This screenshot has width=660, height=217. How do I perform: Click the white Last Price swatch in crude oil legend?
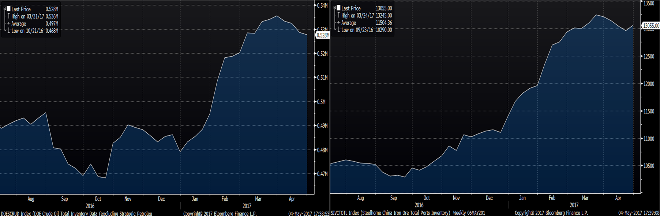pyautogui.click(x=8, y=9)
